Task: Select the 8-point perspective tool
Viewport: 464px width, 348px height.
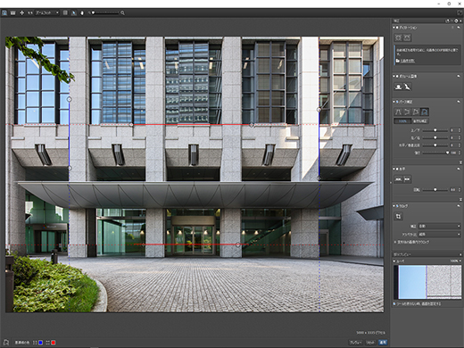Action: point(425,112)
